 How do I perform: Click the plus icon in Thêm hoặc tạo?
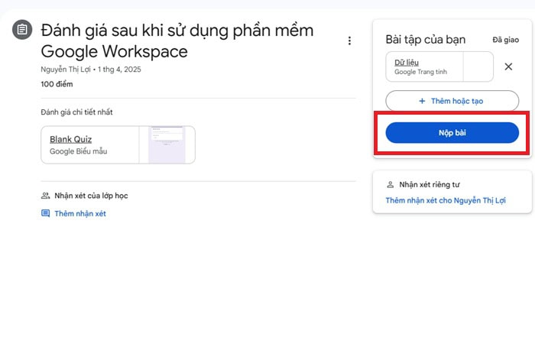pos(421,101)
